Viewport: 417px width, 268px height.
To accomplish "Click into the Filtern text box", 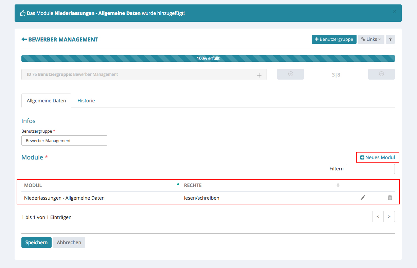I will pyautogui.click(x=370, y=169).
